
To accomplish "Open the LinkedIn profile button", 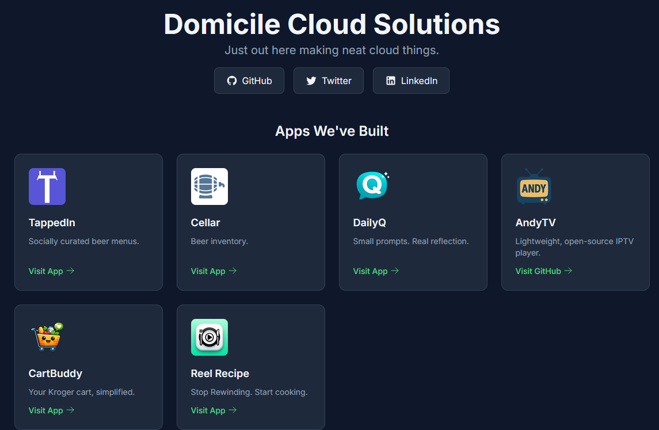I will 411,81.
